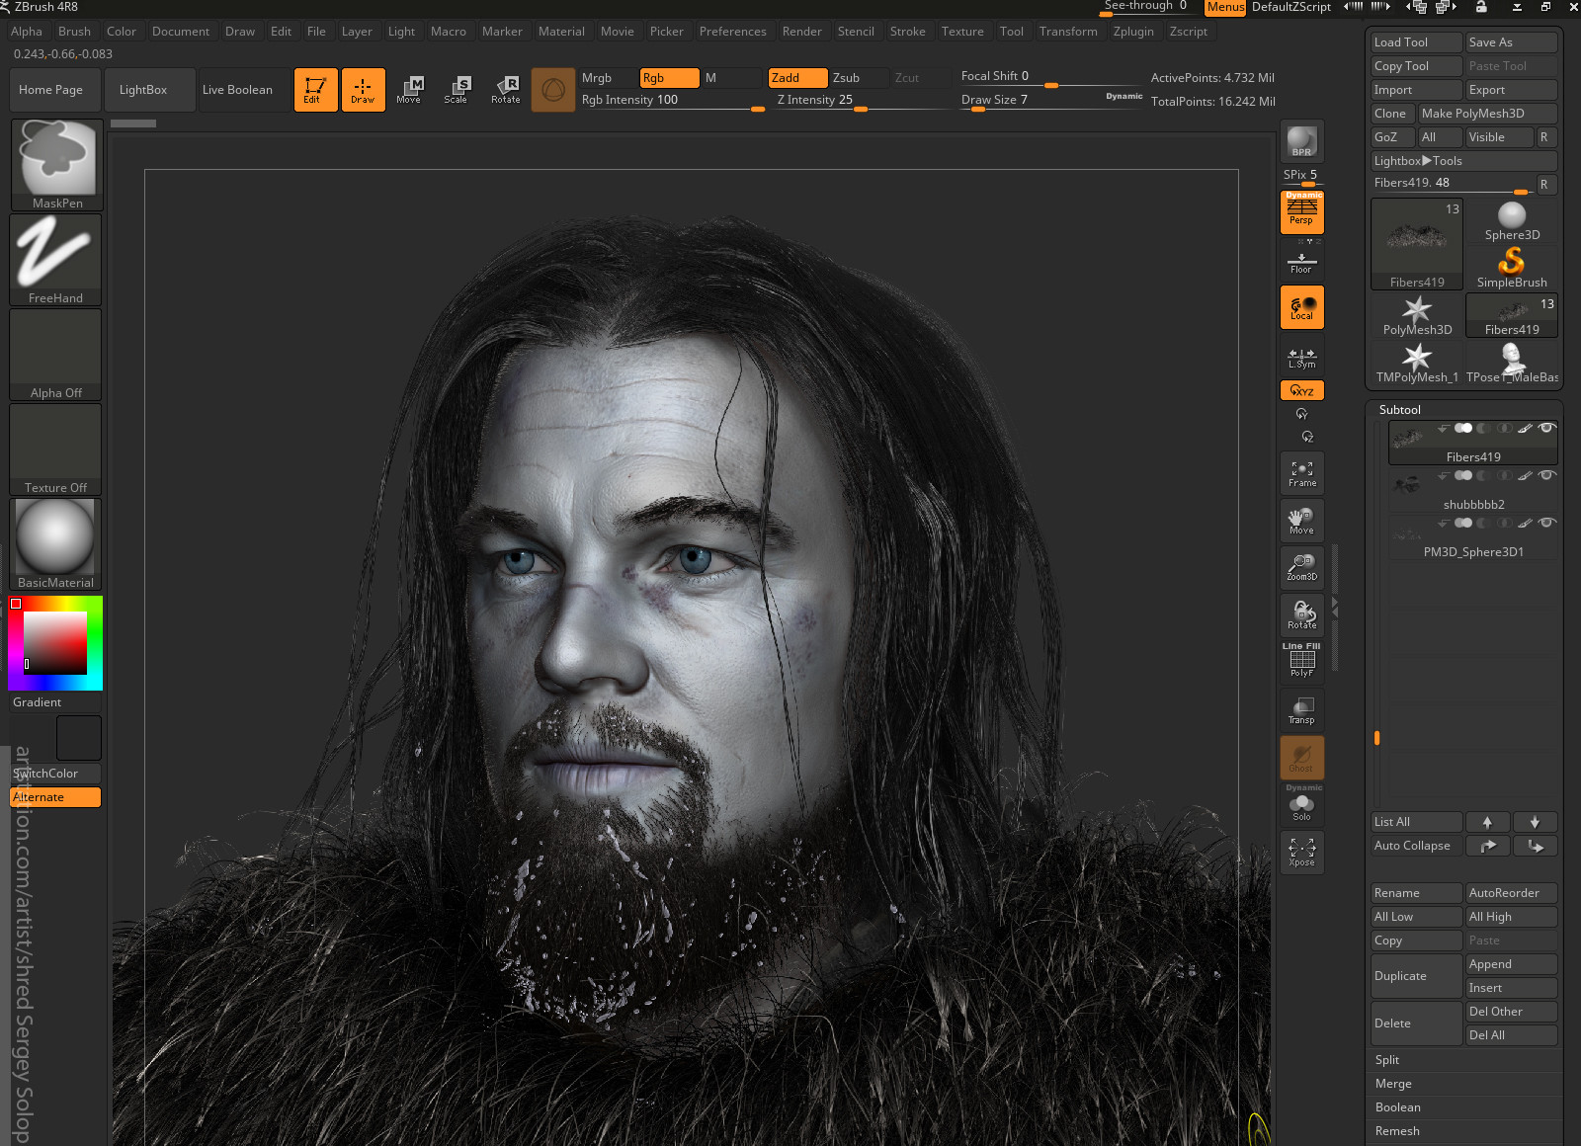1581x1146 pixels.
Task: Select the Sphere3D tool thumbnail
Action: (1512, 221)
